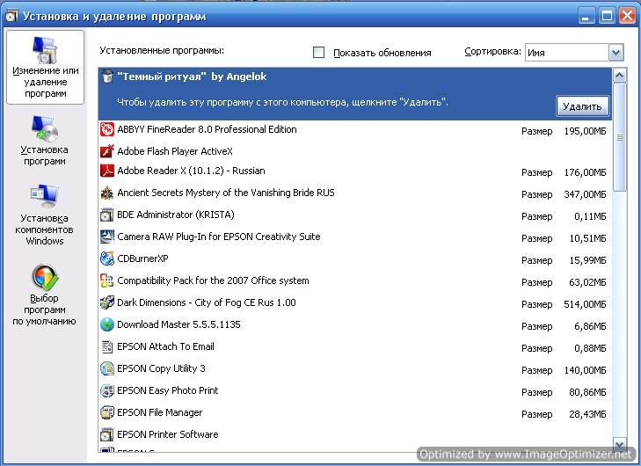The width and height of the screenshot is (641, 466).
Task: Click the Ancient Secrets game icon
Action: 107,193
